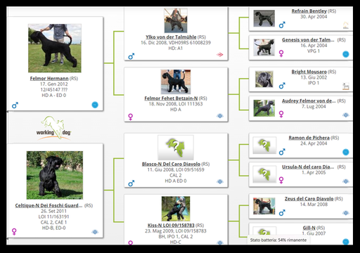Click the male symbol on Refrain Bentley card
The width and height of the screenshot is (360, 253).
point(282,25)
